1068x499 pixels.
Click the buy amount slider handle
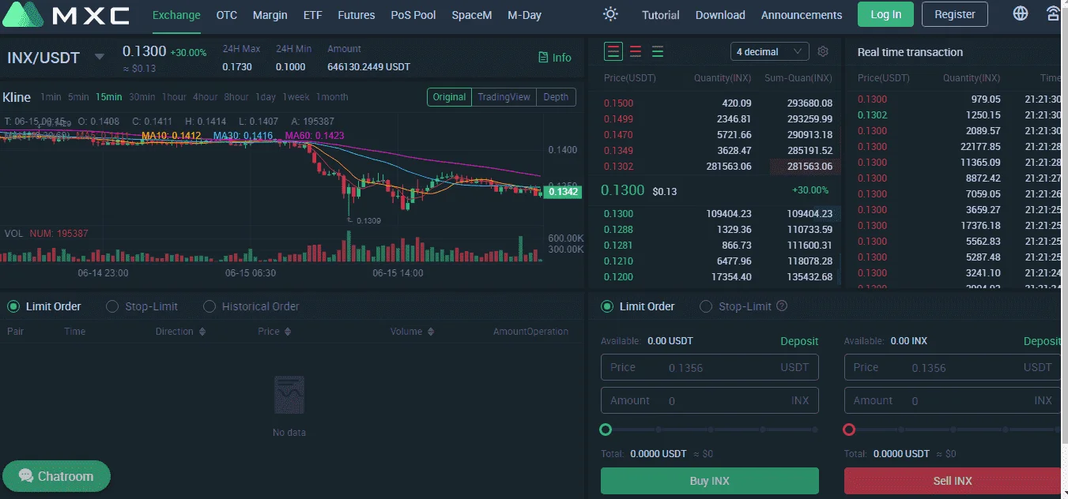606,430
